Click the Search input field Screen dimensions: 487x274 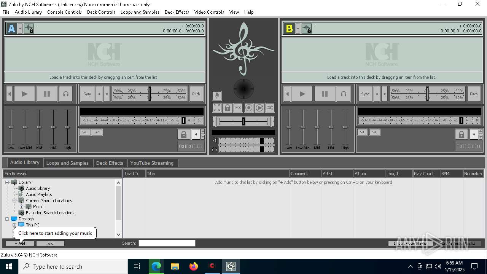coord(167,243)
